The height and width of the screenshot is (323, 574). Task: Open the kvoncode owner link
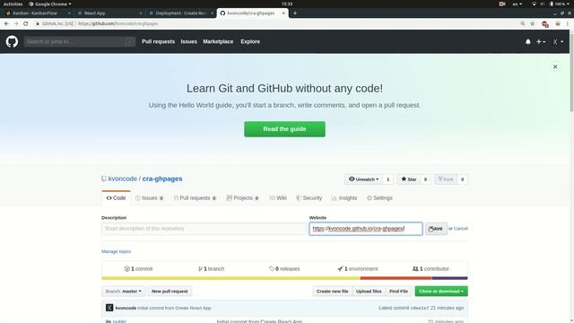click(x=123, y=179)
